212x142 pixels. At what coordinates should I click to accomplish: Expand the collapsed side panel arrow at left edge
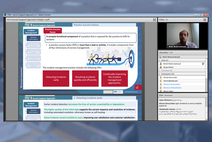tap(4, 69)
